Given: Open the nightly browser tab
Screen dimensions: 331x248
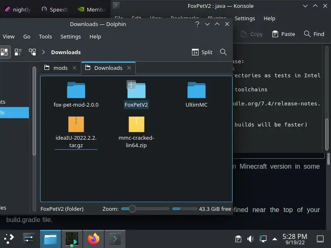Looking at the screenshot, I should tap(18, 10).
